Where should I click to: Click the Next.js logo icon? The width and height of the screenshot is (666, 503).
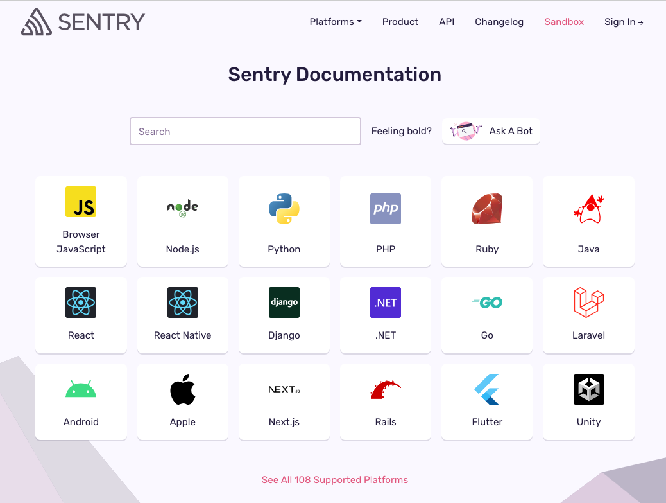point(284,389)
